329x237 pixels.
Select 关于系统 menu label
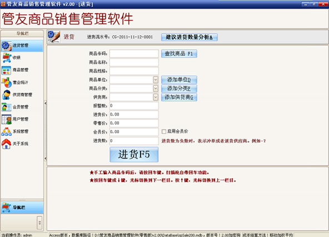tap(21, 144)
